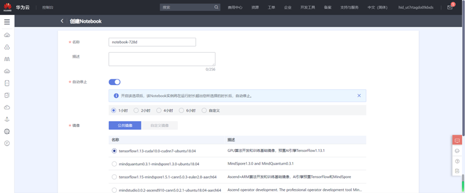Open the topmost cloud icon in the sidebar
This screenshot has width=465, height=193.
click(7, 35)
